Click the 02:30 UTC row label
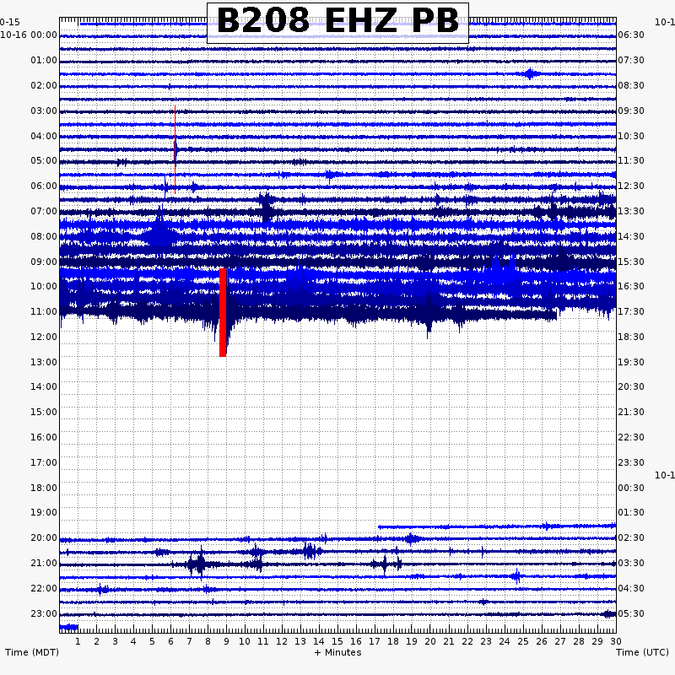 click(x=631, y=538)
